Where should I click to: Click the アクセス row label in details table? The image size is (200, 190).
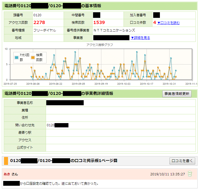[25, 140]
